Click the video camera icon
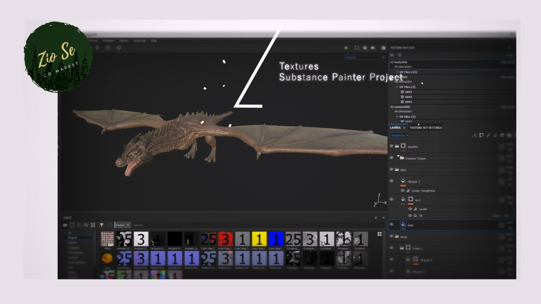541x304 pixels. click(x=373, y=48)
